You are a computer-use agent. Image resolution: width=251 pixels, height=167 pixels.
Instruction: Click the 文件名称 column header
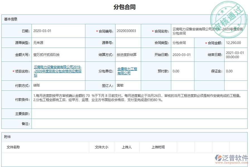pyautogui.click(x=13, y=147)
